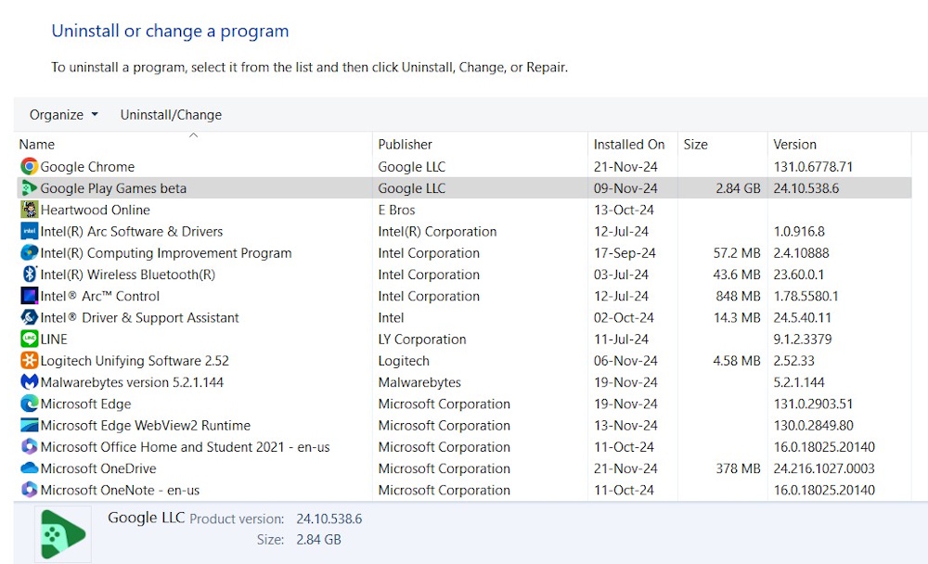
Task: Sort list by Publisher column
Action: click(405, 145)
